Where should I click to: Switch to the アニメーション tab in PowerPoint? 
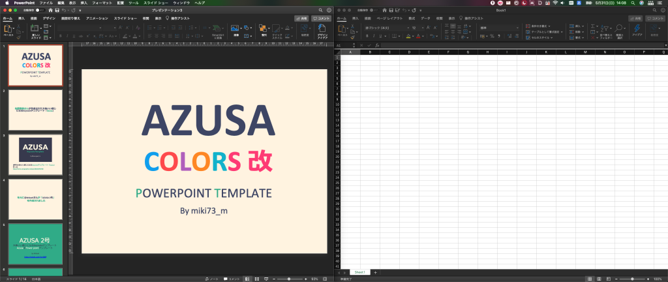(x=97, y=19)
